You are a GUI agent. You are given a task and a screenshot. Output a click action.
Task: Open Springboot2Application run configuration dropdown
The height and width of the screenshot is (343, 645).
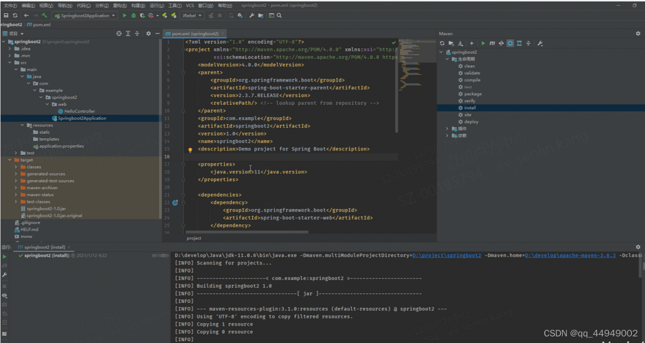[84, 16]
